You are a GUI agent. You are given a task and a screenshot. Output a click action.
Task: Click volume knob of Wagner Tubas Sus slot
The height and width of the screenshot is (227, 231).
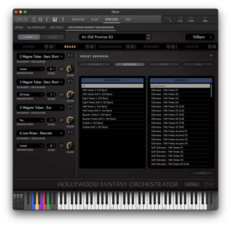70,120
